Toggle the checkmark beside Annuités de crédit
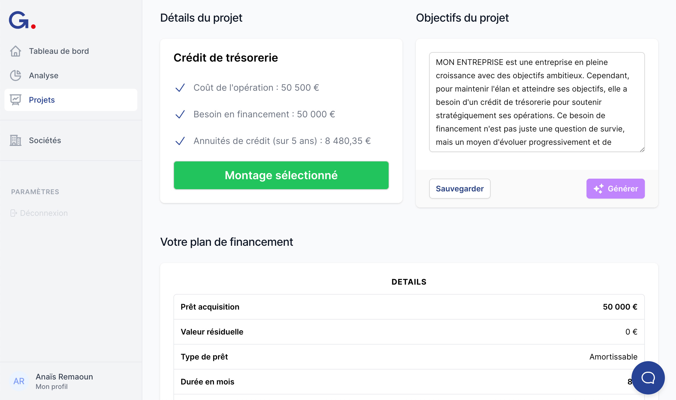The image size is (676, 400). tap(180, 141)
